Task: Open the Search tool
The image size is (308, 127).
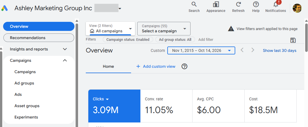Action: (194, 7)
